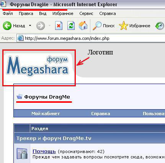Open Favorites with the star icon
Screen dimensions: 165x163
pos(123,26)
